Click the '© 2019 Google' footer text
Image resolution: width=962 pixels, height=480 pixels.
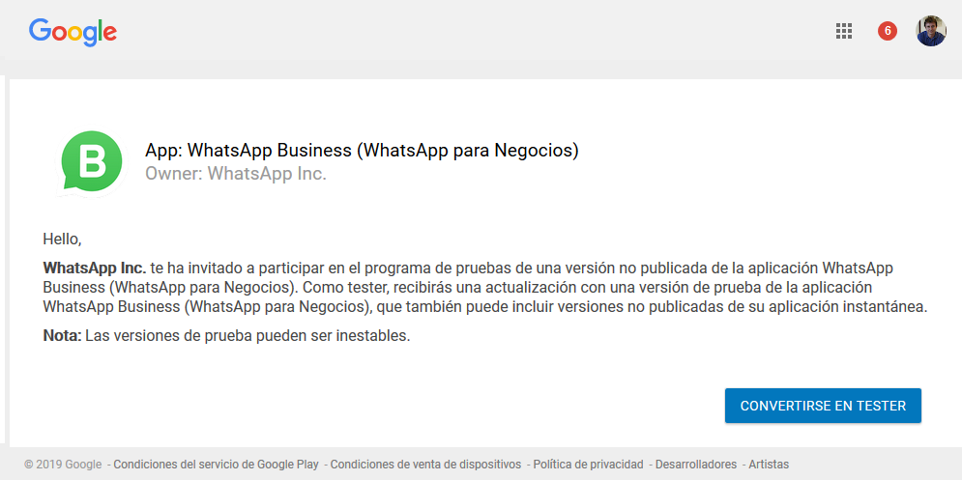click(x=63, y=464)
